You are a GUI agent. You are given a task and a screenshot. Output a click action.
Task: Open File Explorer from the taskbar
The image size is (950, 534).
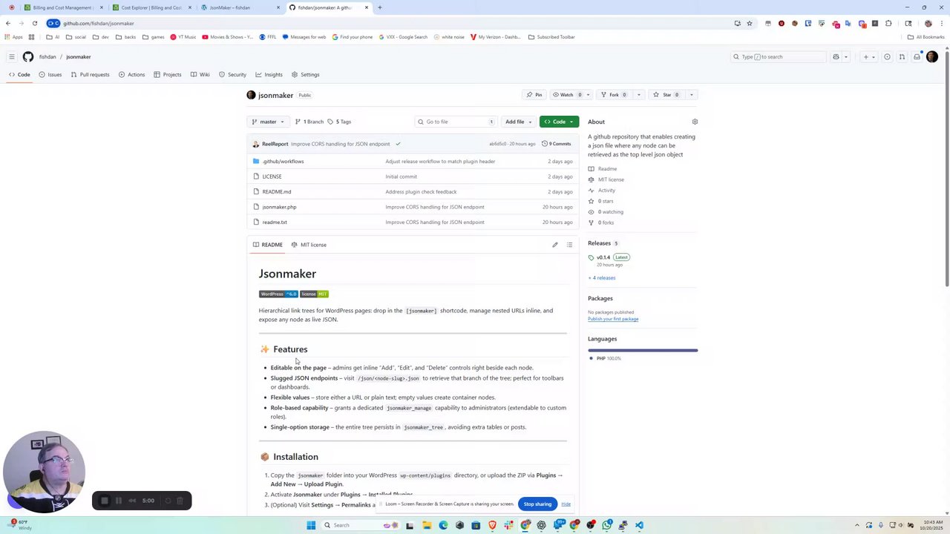click(x=427, y=525)
